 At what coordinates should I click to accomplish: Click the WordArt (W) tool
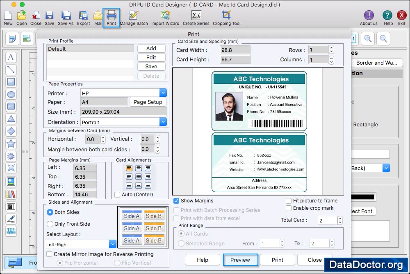click(11, 231)
